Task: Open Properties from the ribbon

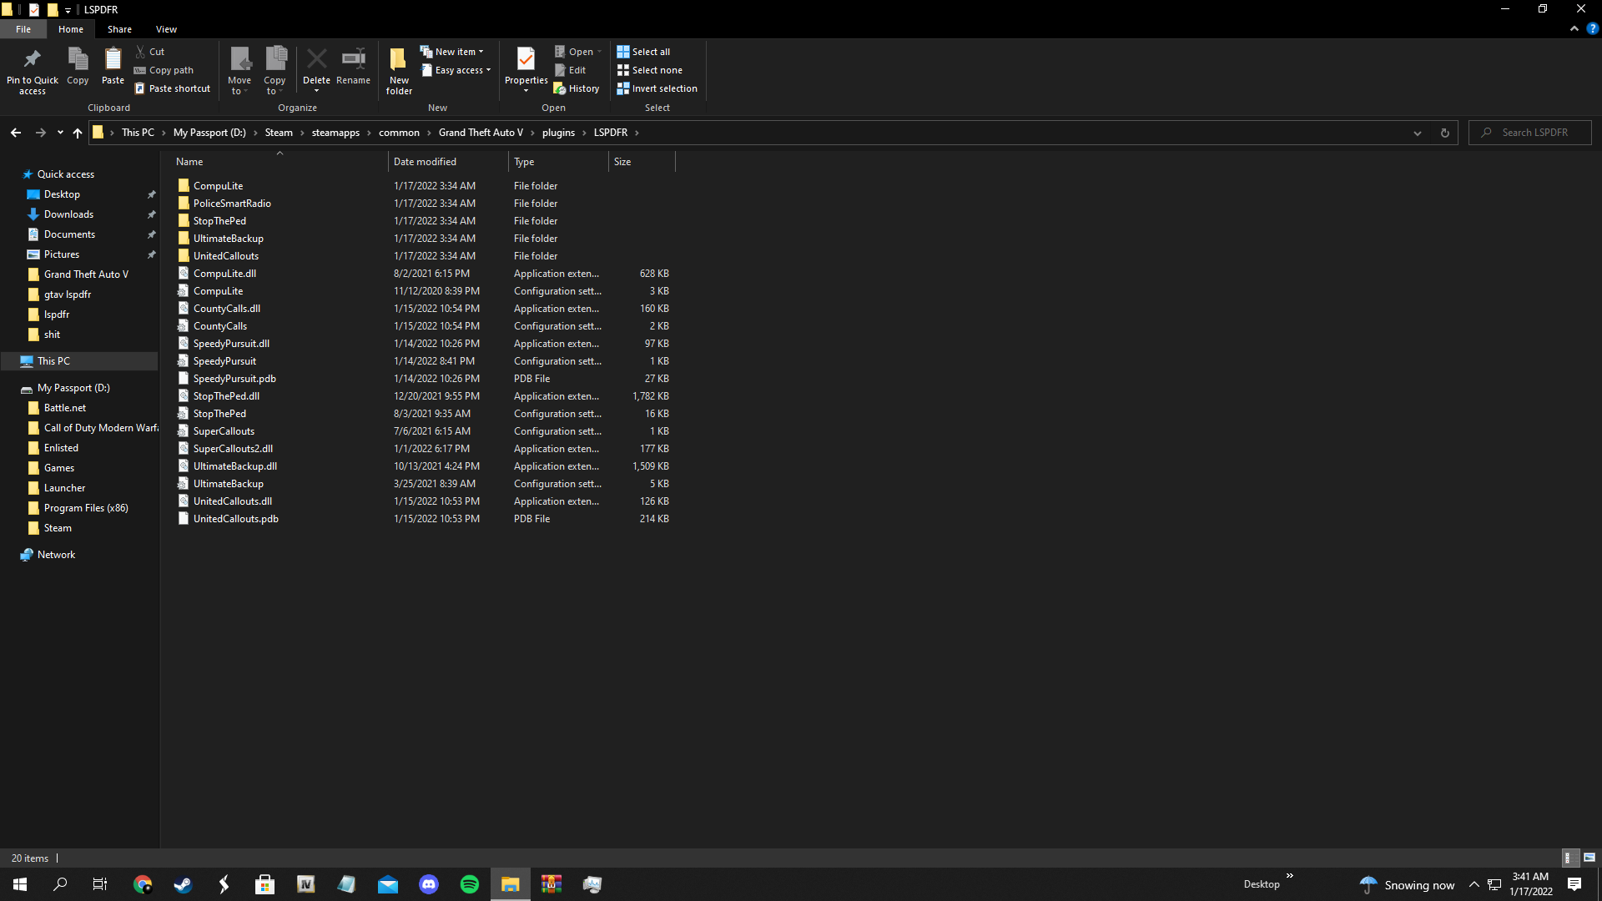Action: [526, 60]
